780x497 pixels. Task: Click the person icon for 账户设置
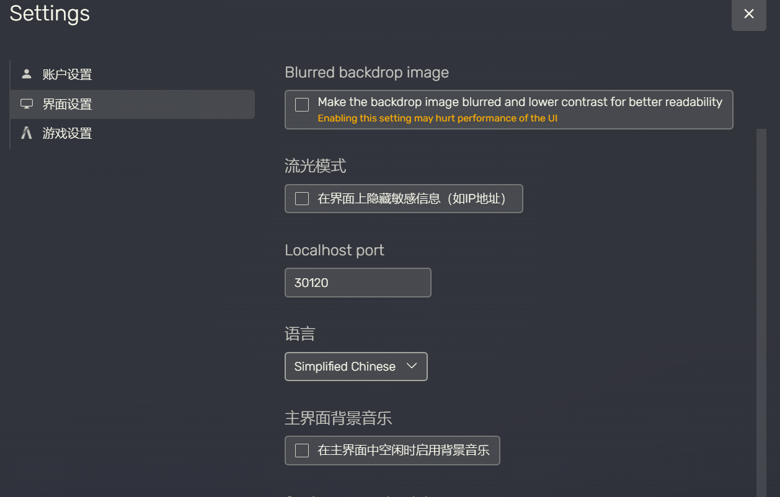pyautogui.click(x=26, y=74)
